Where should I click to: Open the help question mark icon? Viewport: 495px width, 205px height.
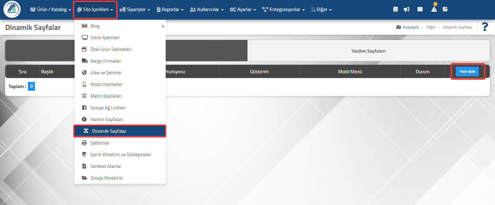pyautogui.click(x=485, y=27)
